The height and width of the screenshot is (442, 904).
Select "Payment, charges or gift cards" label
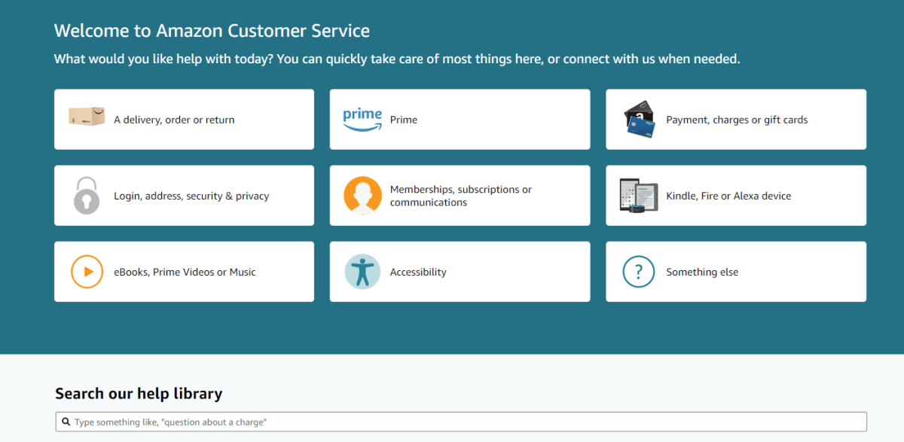[x=737, y=120]
